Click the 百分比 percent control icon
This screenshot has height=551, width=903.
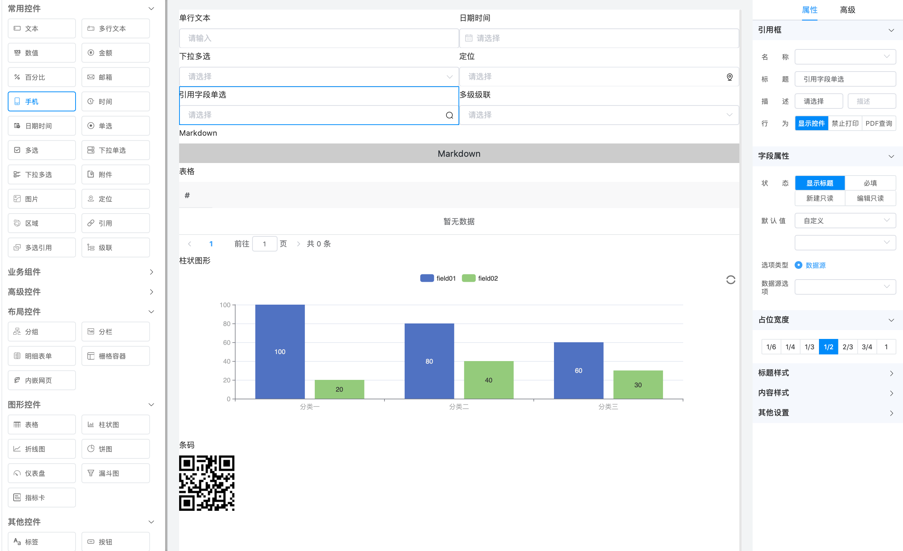pyautogui.click(x=17, y=77)
